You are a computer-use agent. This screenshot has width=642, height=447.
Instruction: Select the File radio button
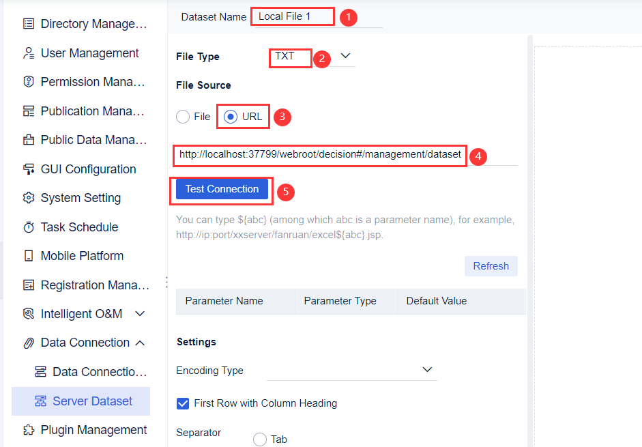183,117
